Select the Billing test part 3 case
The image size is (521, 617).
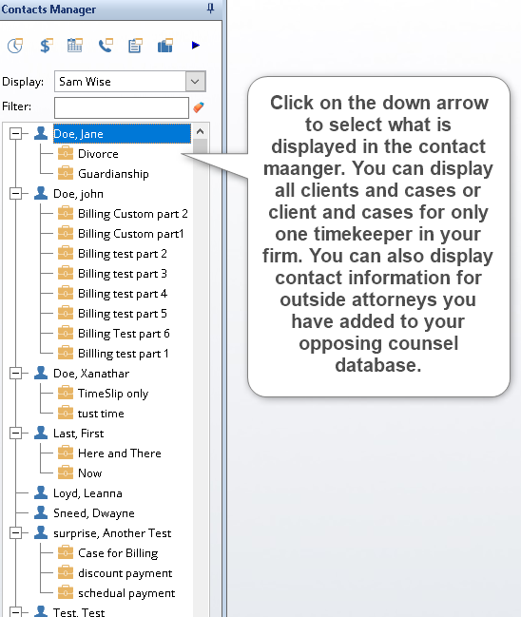(x=123, y=274)
